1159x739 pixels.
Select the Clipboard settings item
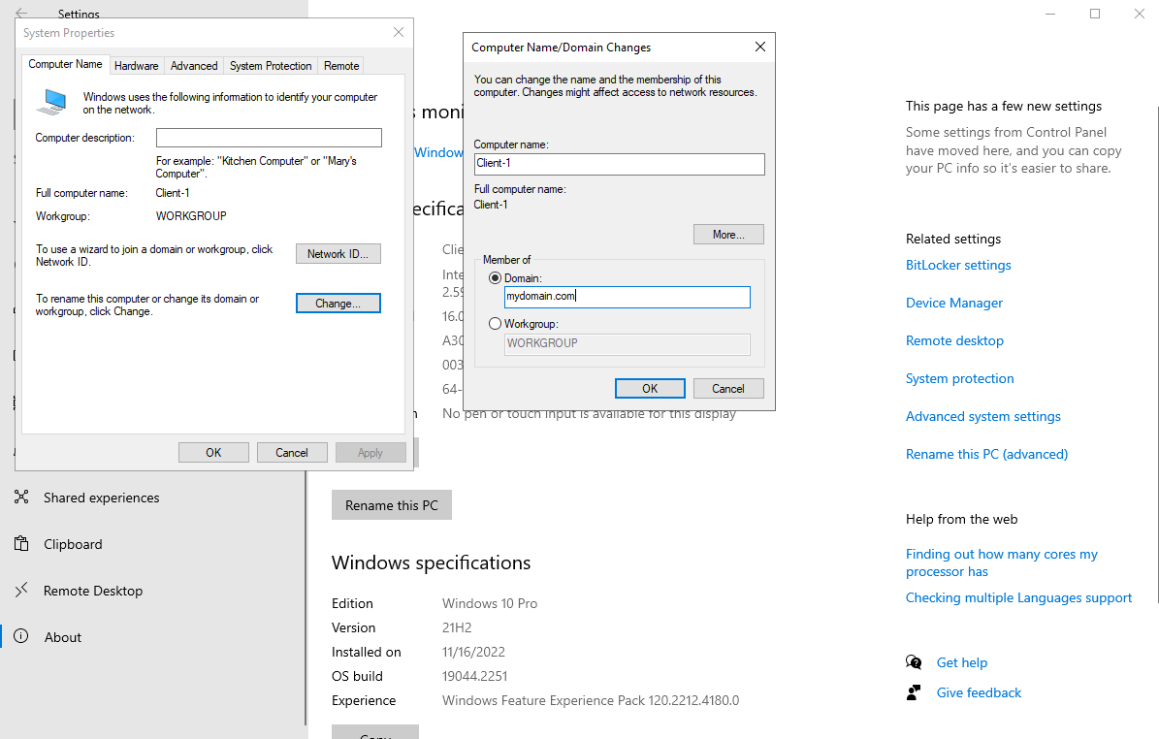154,544
